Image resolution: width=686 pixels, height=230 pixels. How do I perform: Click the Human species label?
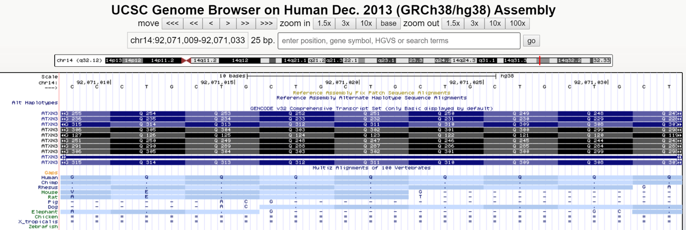click(x=50, y=178)
